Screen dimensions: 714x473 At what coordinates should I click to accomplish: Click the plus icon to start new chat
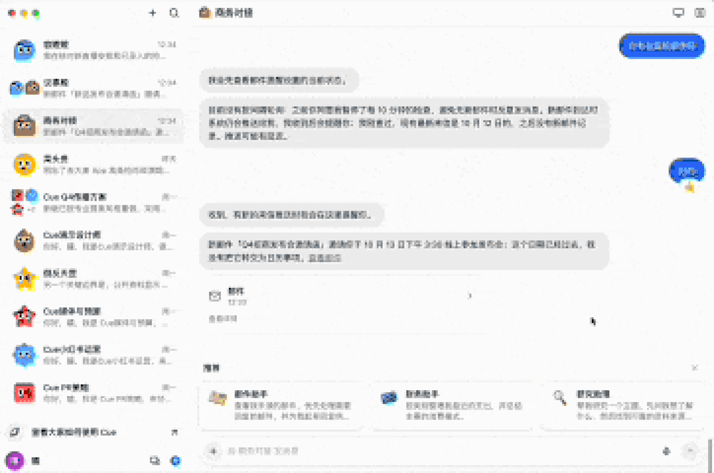pyautogui.click(x=152, y=13)
